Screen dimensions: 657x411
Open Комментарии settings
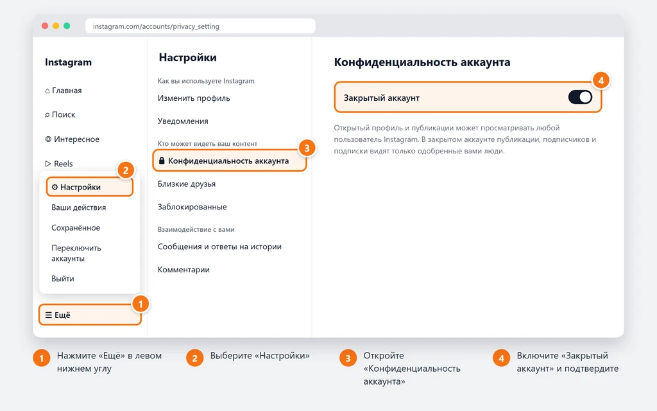tap(183, 270)
